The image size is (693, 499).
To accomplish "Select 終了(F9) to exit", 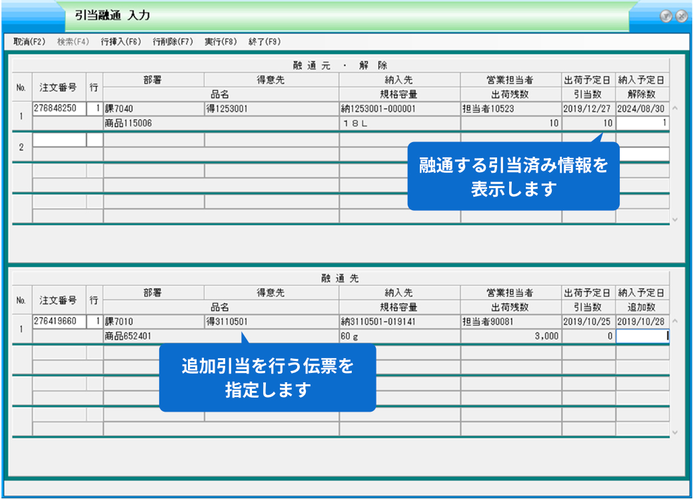I will [x=265, y=41].
